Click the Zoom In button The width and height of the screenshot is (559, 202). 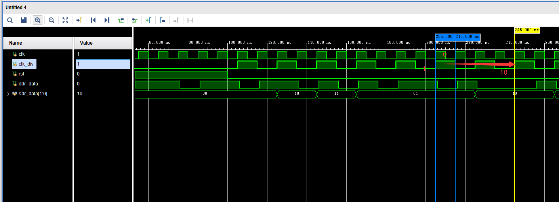[38, 20]
